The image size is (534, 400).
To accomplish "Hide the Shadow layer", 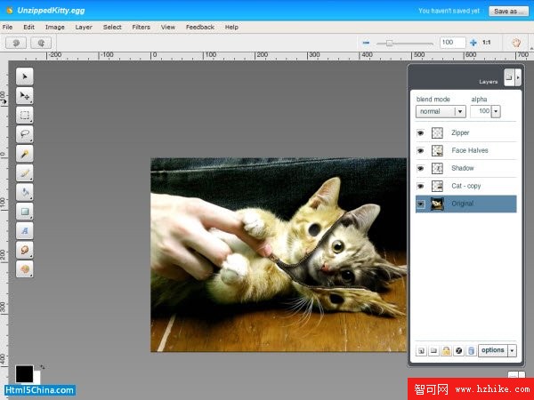I will (420, 168).
